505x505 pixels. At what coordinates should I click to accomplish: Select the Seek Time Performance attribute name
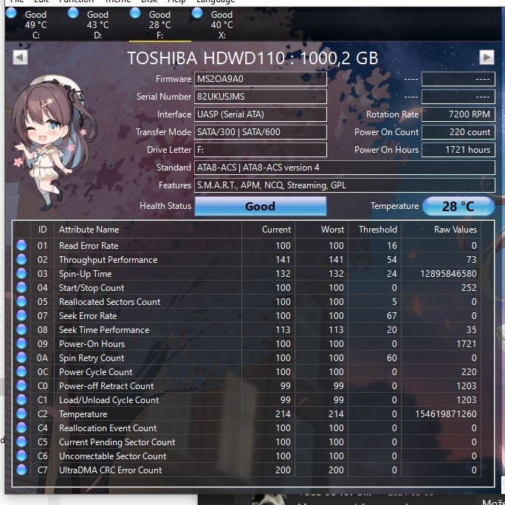coord(104,330)
